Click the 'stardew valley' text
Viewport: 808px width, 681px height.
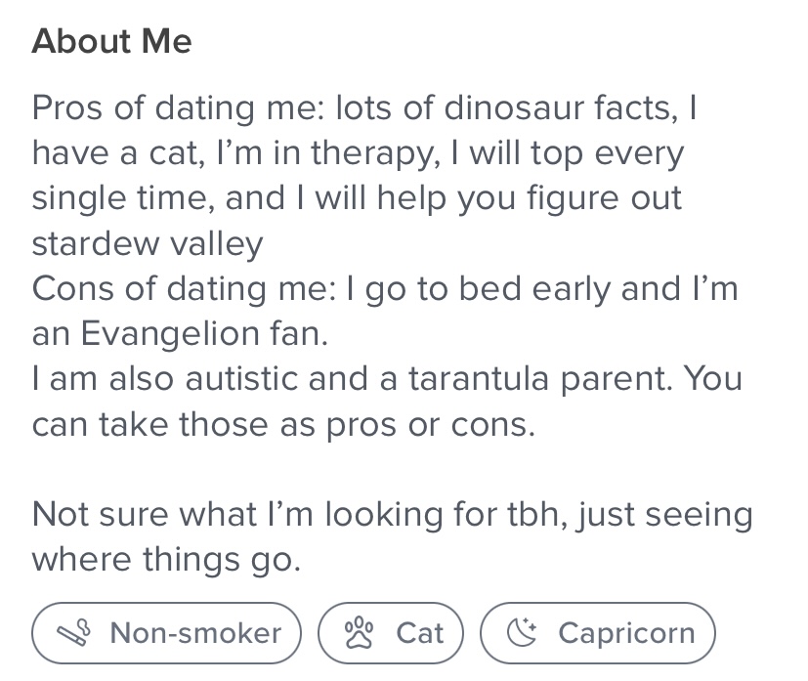tap(148, 243)
